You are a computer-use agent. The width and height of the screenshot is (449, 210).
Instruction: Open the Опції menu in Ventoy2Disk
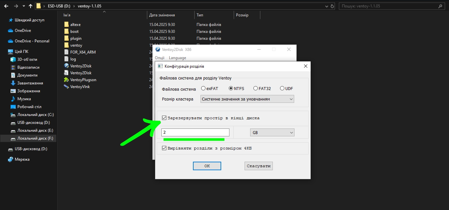pyautogui.click(x=159, y=58)
